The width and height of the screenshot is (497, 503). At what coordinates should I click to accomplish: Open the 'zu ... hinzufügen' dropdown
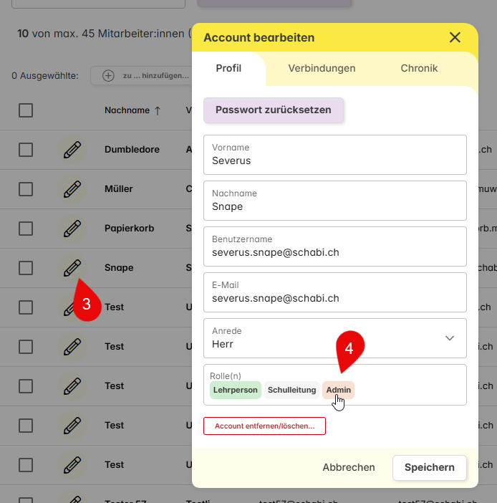pos(144,76)
